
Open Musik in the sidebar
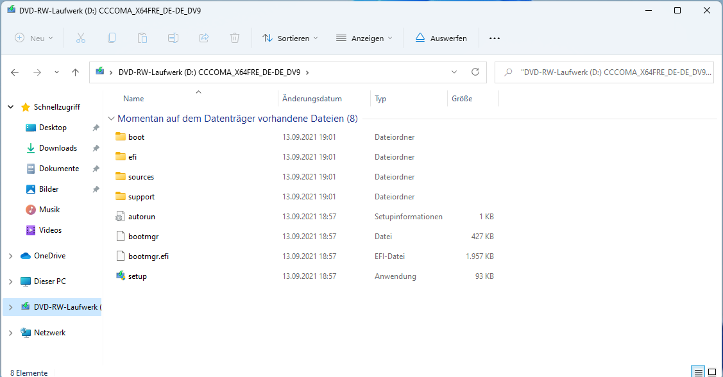click(49, 210)
